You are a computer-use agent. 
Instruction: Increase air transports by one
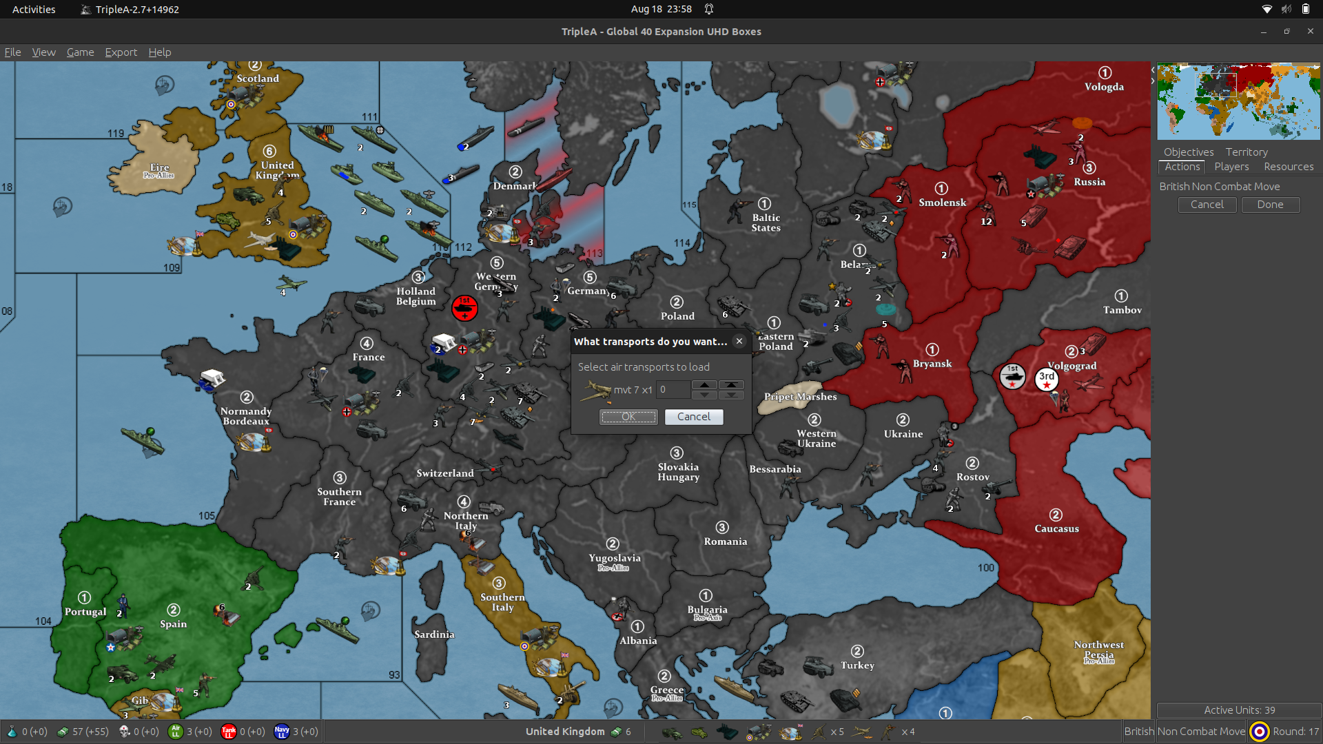point(704,384)
